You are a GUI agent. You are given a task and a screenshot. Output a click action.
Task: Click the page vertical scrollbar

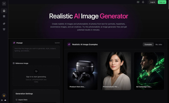pos(168,5)
